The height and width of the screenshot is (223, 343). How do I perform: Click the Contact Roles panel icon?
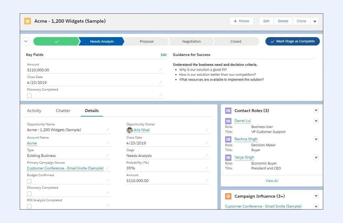pyautogui.click(x=228, y=110)
